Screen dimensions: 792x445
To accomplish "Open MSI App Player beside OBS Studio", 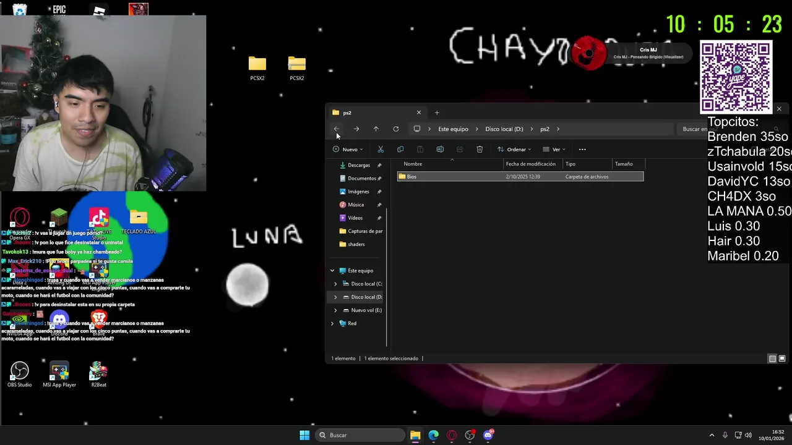I will point(59,375).
